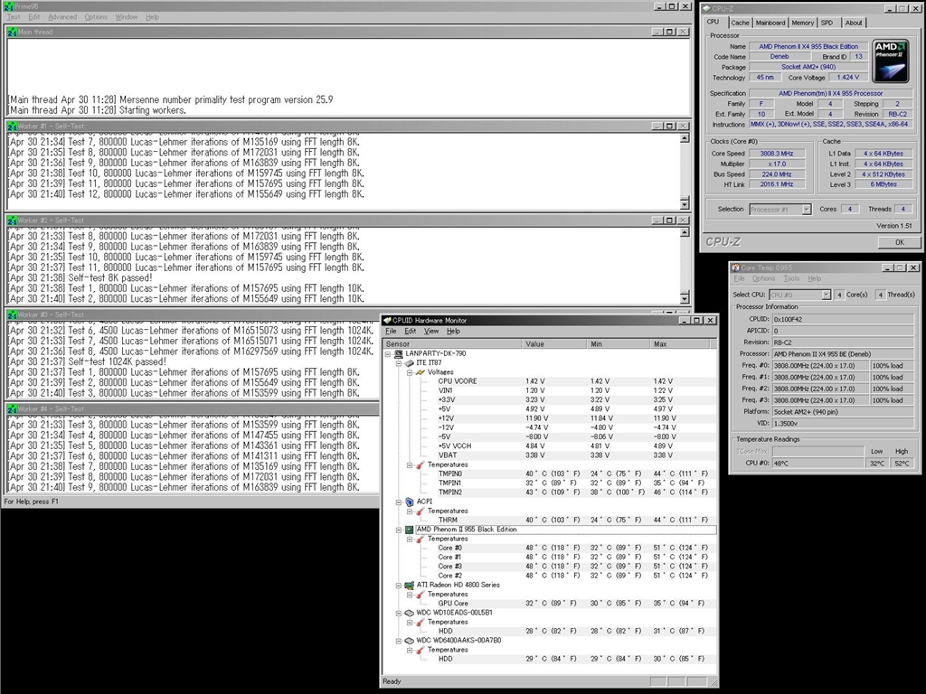Switch to the SPD tab in CPU-Z
Viewport: 926px width, 694px height.
click(x=827, y=23)
